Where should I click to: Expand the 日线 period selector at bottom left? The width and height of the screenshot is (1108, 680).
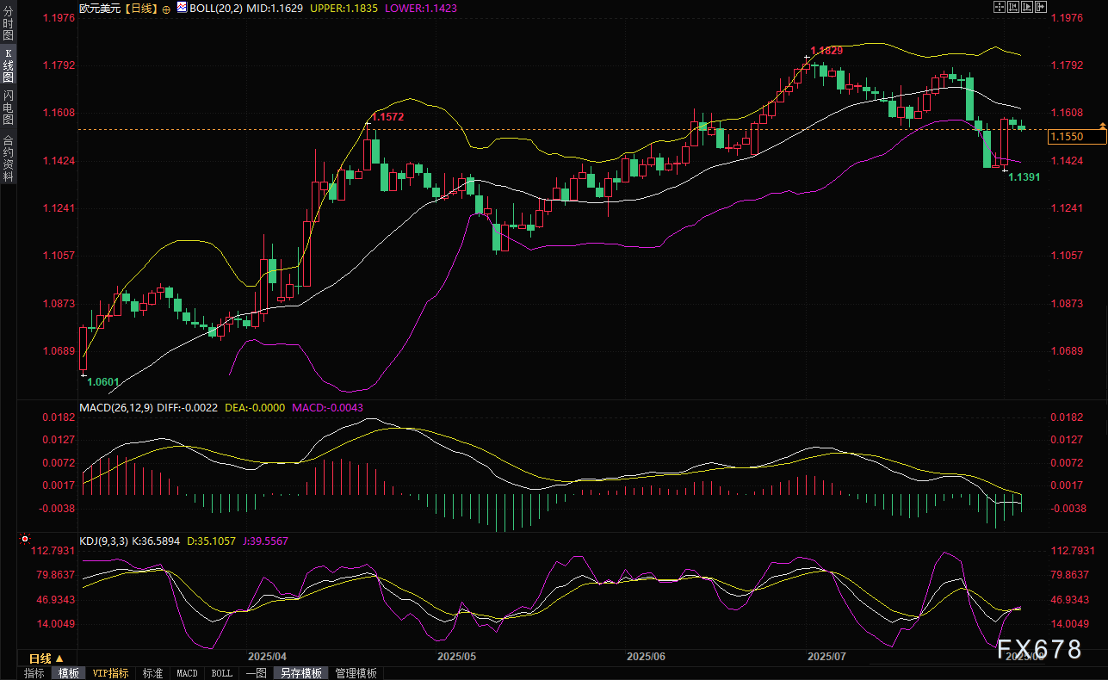(x=46, y=658)
